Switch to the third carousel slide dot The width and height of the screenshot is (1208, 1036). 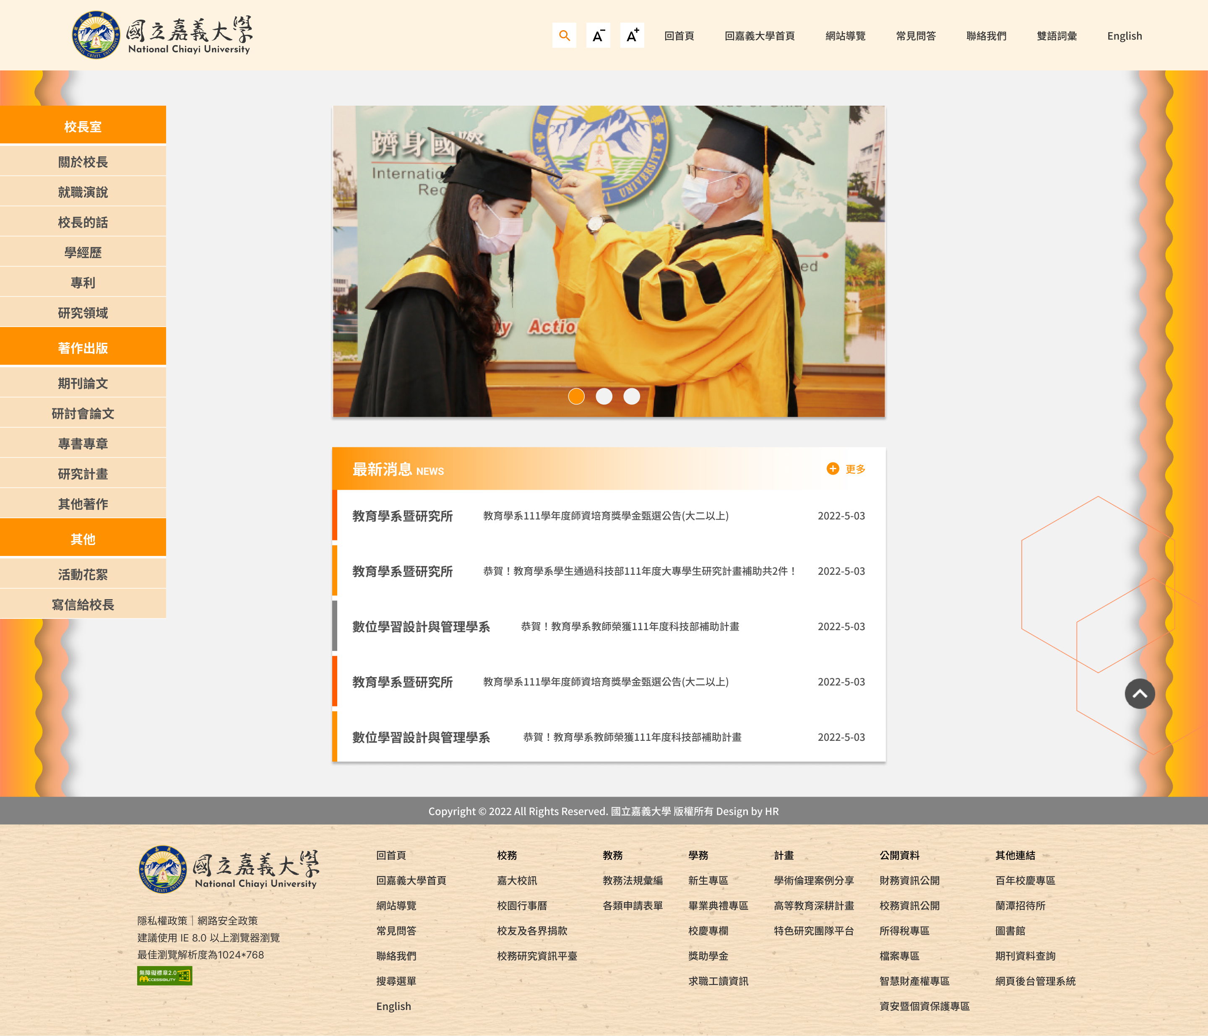631,396
